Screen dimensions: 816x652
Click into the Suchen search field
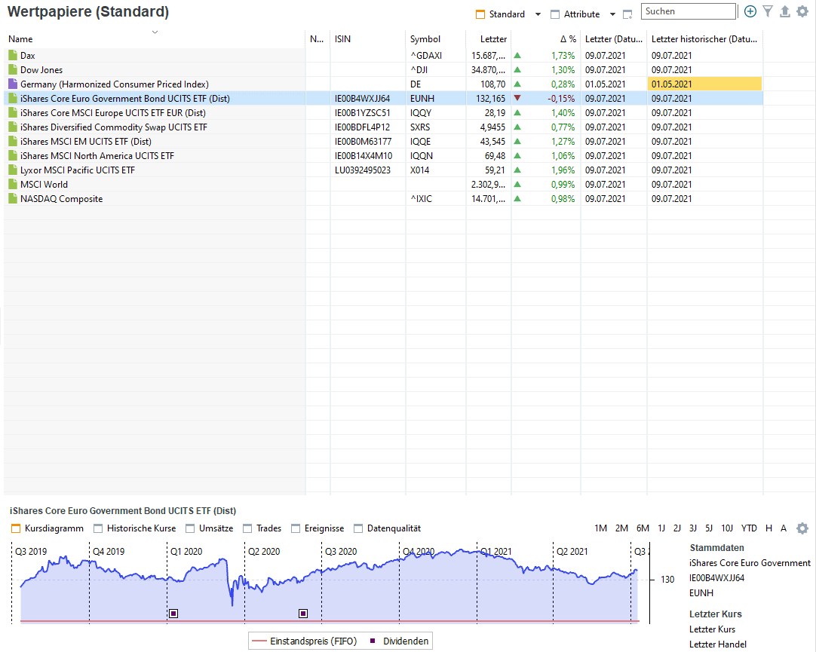[689, 11]
